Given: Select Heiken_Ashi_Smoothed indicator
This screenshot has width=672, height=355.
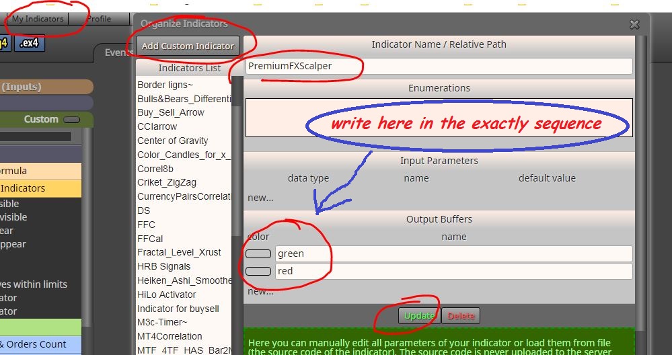Looking at the screenshot, I should tap(184, 280).
